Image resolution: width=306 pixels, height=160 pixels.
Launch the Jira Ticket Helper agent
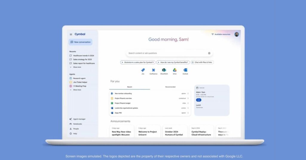79,82
